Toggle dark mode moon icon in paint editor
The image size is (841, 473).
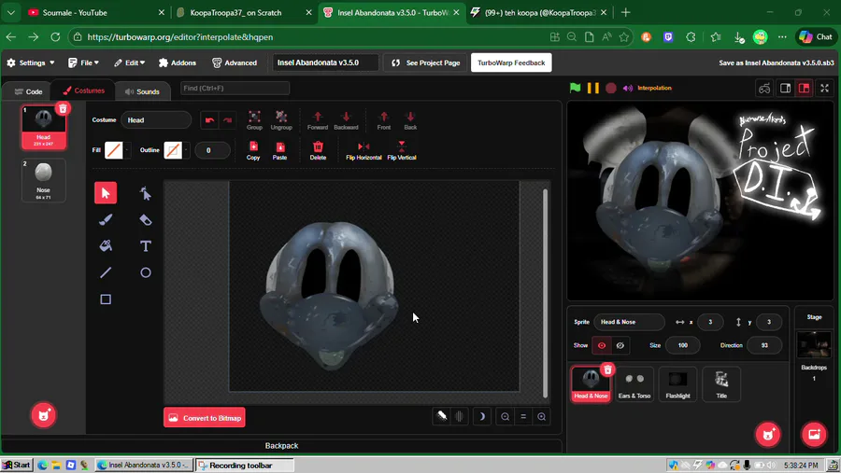click(481, 417)
